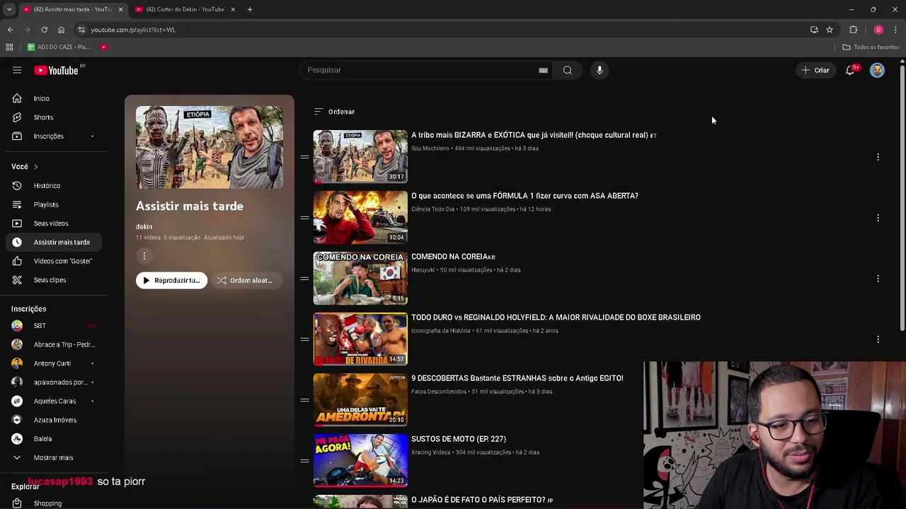
Task: Click the dekin playlist owner link
Action: [144, 227]
